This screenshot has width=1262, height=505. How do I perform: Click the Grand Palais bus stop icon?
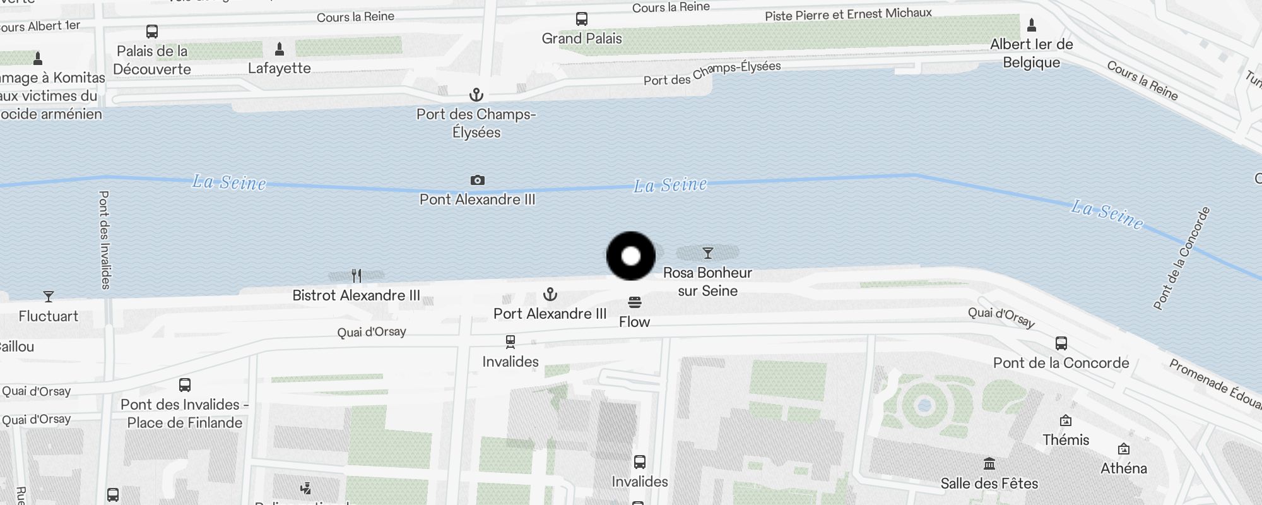[x=582, y=20]
